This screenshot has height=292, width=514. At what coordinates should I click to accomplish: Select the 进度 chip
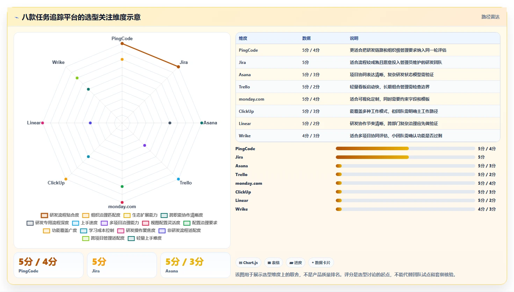tap(296, 263)
